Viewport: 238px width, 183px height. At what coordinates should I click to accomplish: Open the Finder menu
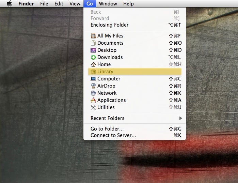[x=26, y=3]
